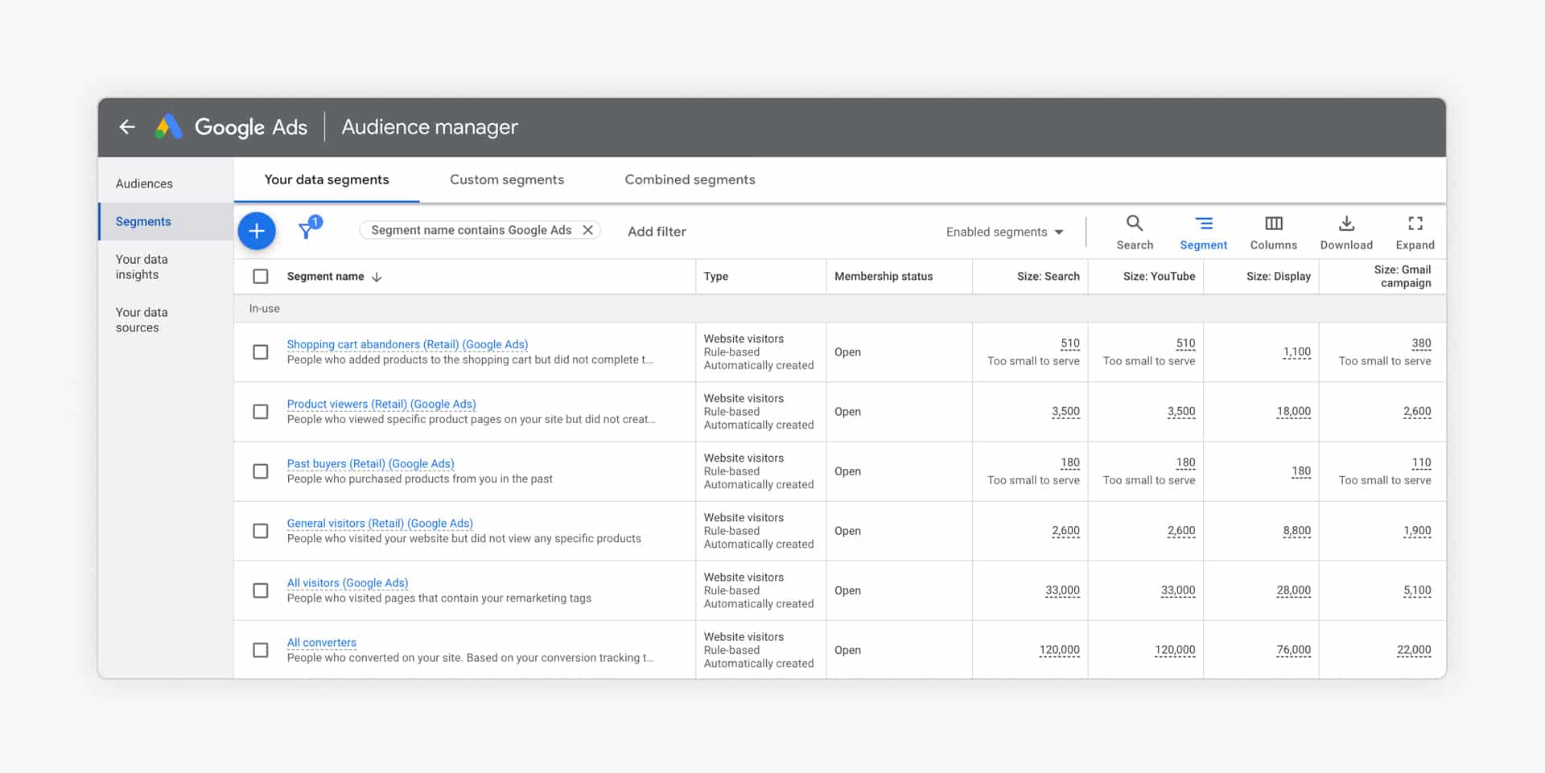The image size is (1545, 773).
Task: Open Your data insights in sidebar
Action: point(142,267)
